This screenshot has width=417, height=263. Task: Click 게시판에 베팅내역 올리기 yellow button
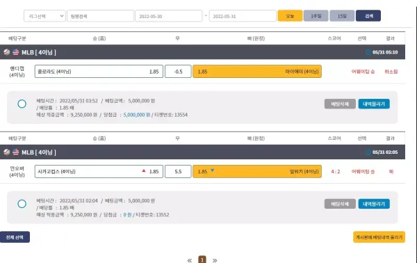tap(379, 237)
